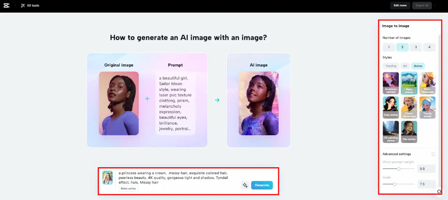Choose the Classic American style
Screen dimensions: 448x200
[x=409, y=108]
